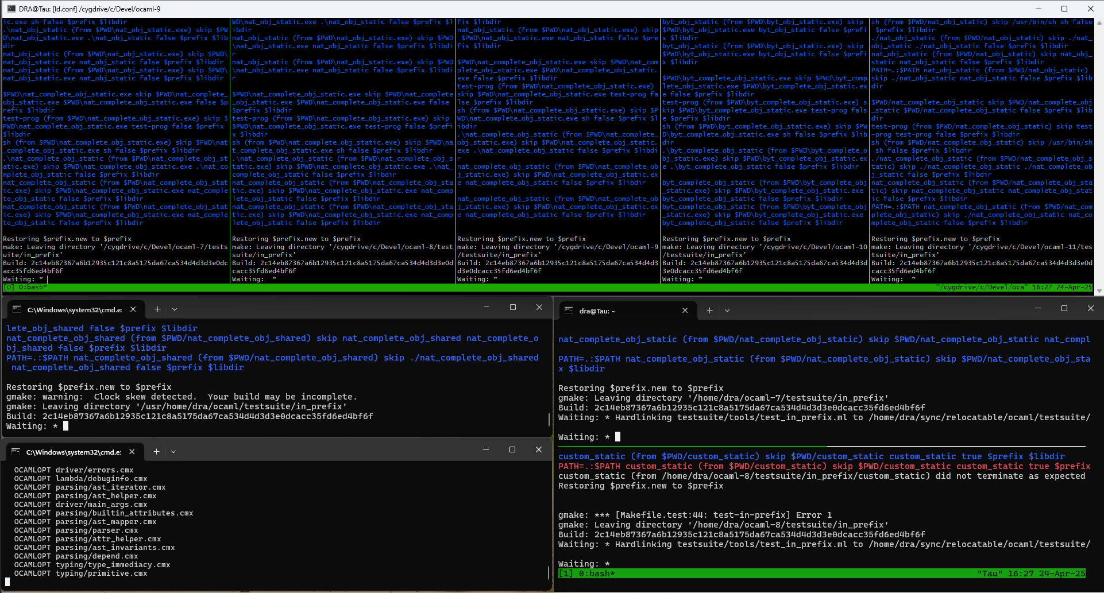Click 'Restoring $prefix.new to $prefix' in first mintty pane

coord(67,239)
